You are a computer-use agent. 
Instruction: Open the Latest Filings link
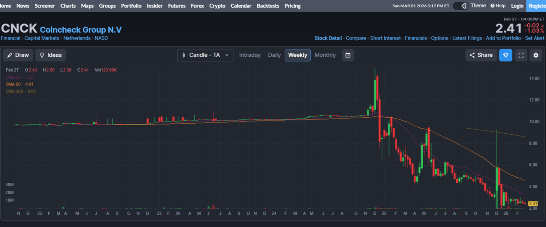point(467,38)
